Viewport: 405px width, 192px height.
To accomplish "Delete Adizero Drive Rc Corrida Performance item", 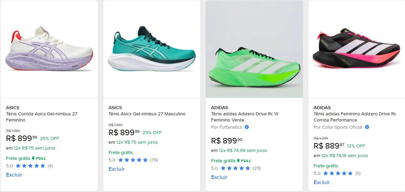I will [x=322, y=182].
